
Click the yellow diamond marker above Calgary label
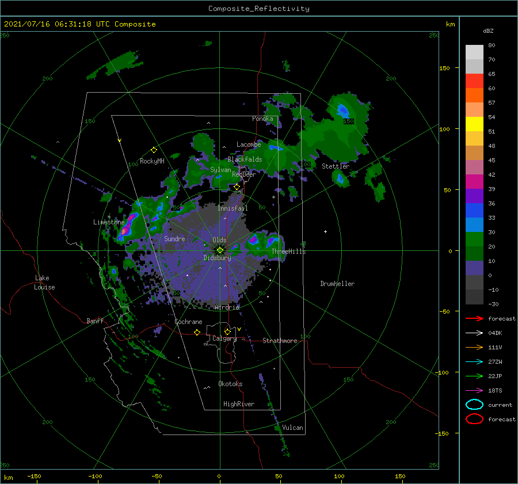(227, 331)
